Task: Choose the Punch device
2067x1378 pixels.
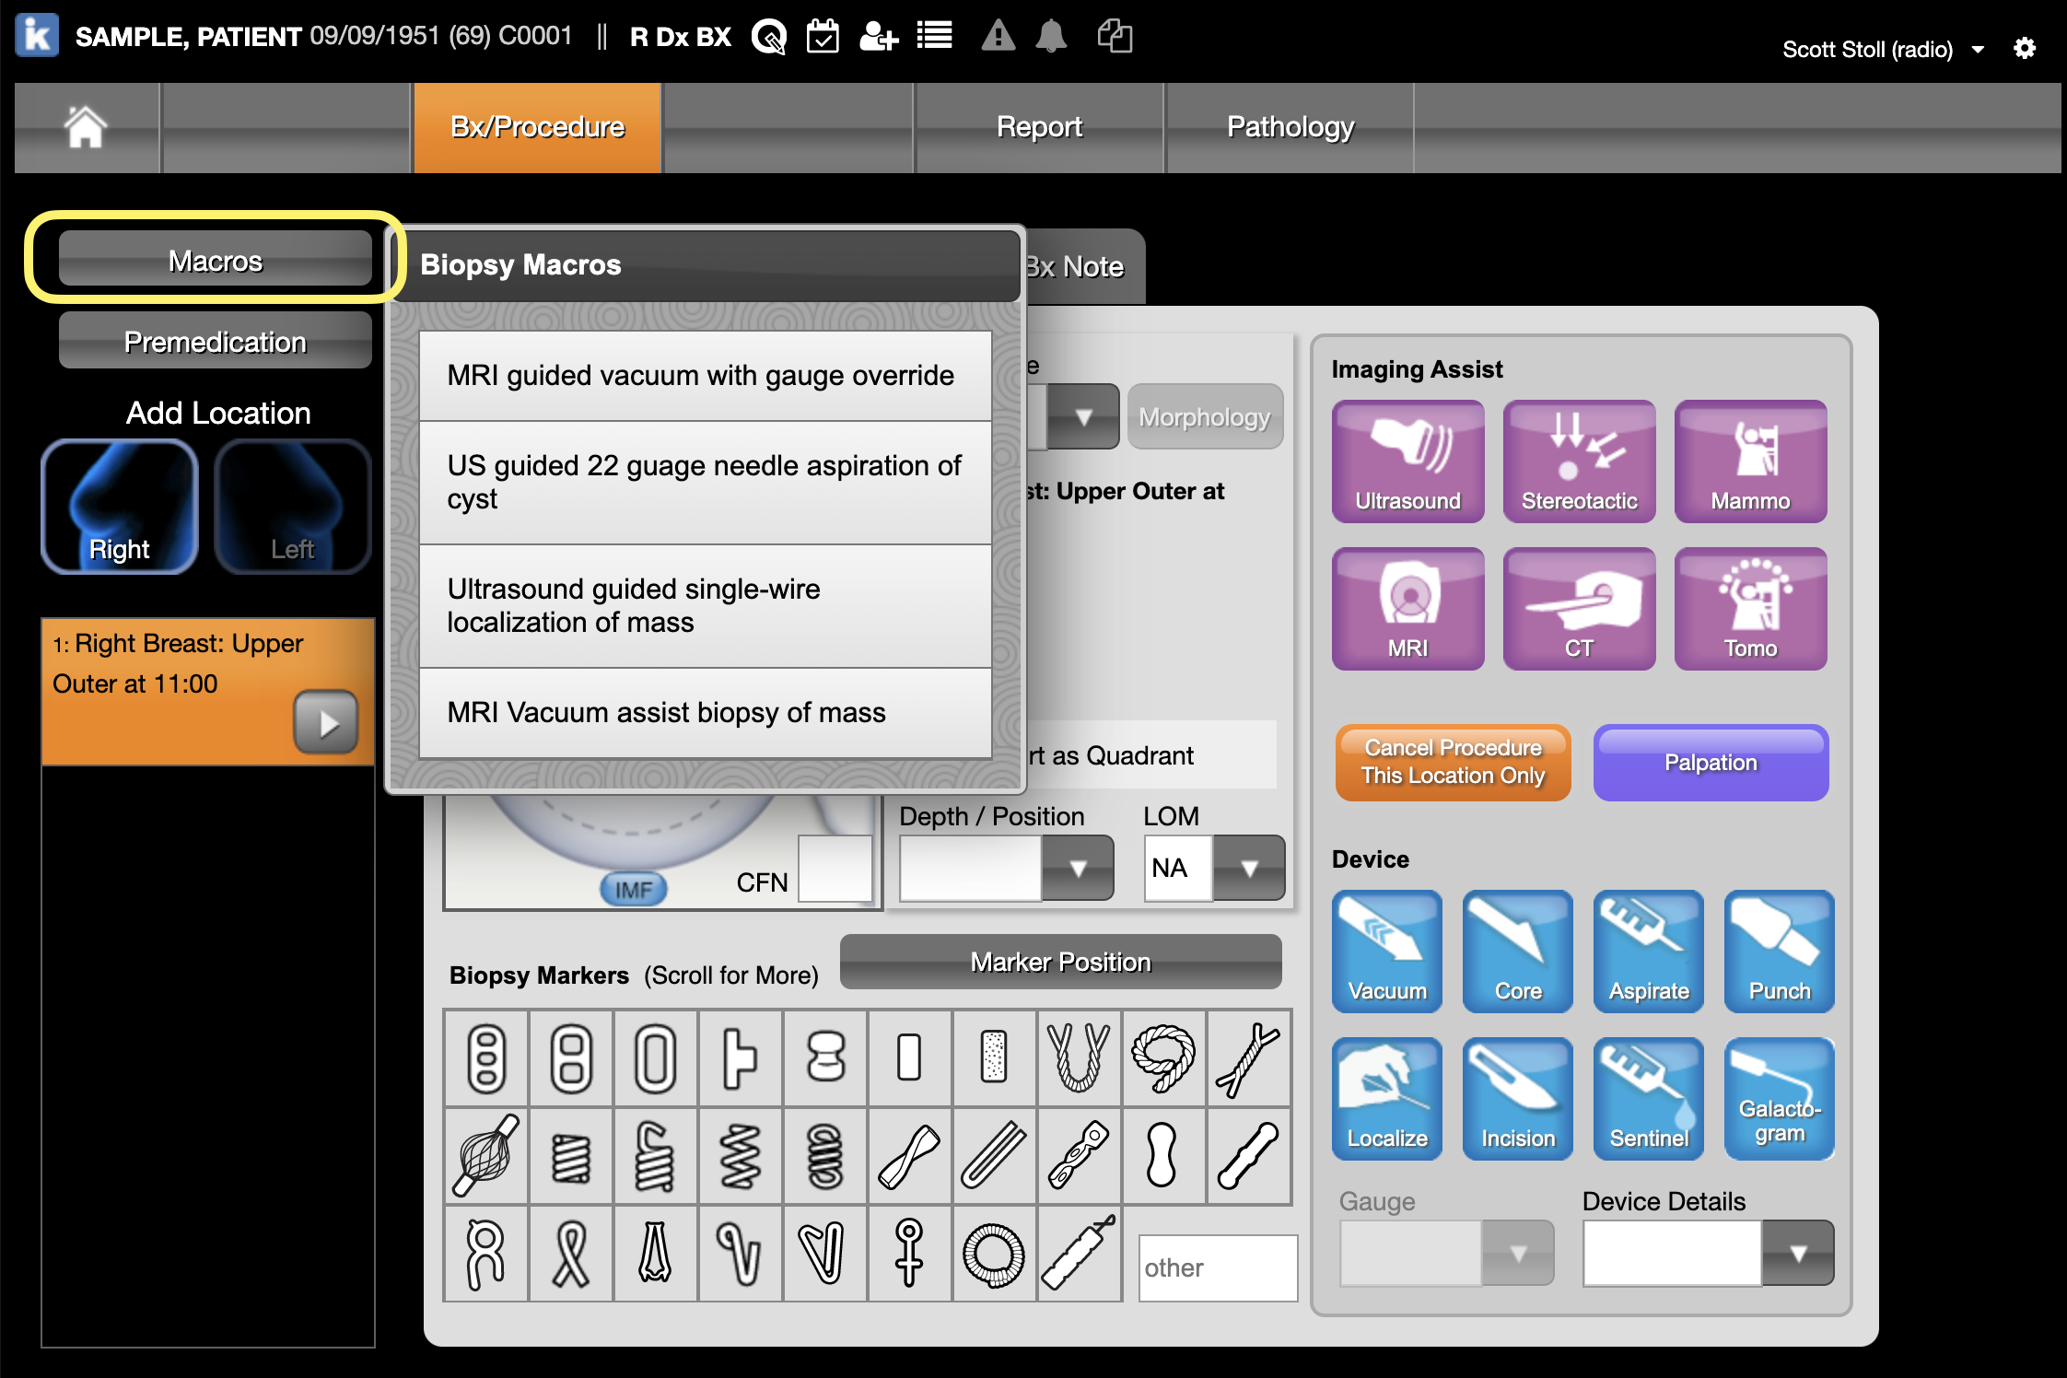Action: coord(1780,952)
